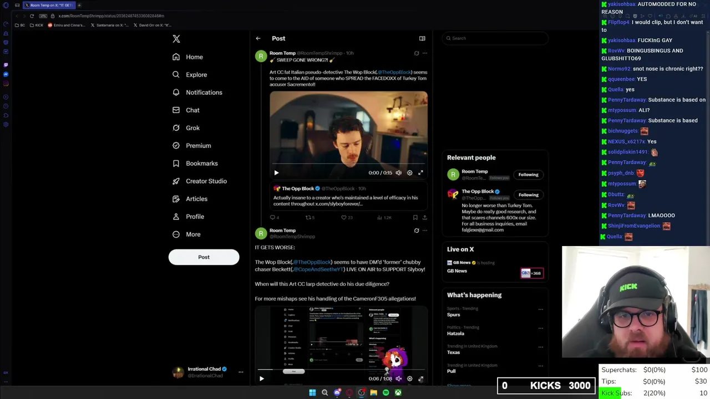This screenshot has height=399, width=710.
Task: Toggle the browser VPN badge
Action: pos(43,16)
